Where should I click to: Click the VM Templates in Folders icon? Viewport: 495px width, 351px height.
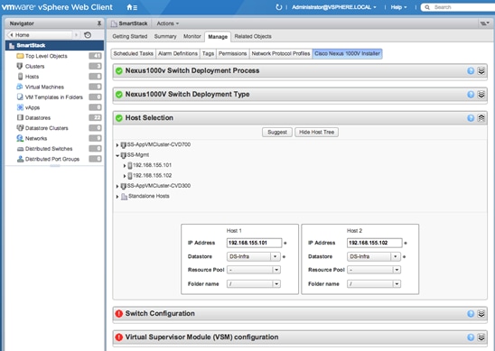point(20,97)
